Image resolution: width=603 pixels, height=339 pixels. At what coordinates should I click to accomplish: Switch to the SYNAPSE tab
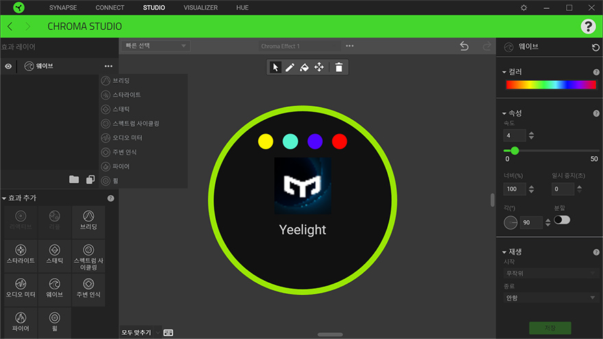tap(63, 8)
